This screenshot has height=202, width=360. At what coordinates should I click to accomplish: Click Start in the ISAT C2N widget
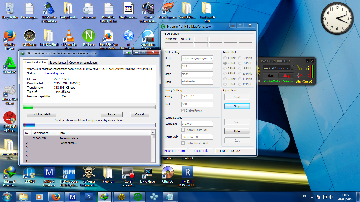[x=270, y=75]
